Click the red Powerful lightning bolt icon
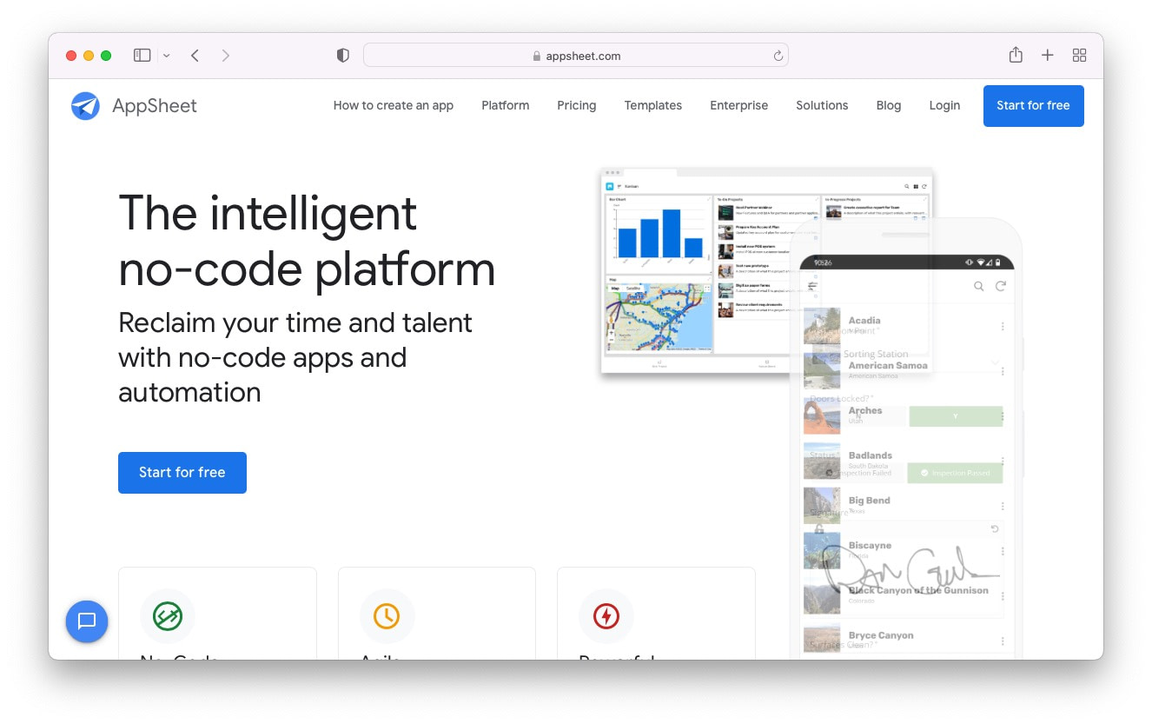The height and width of the screenshot is (724, 1152). pos(606,616)
